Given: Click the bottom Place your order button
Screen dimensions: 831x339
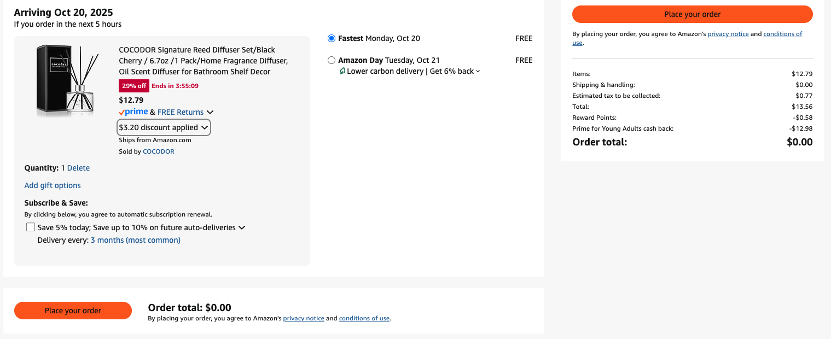Looking at the screenshot, I should 73,311.
